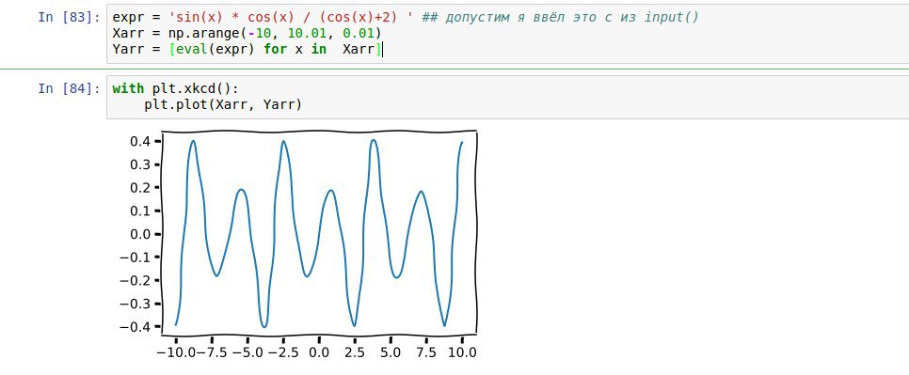Click the with plt.xkcd() line
This screenshot has width=909, height=375.
176,88
